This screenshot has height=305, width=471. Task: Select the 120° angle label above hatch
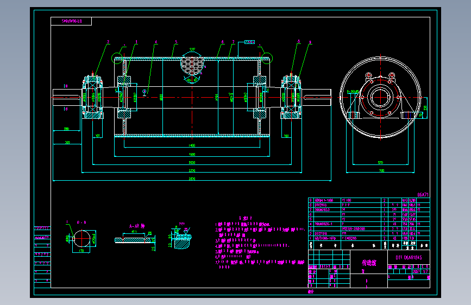click(x=192, y=49)
